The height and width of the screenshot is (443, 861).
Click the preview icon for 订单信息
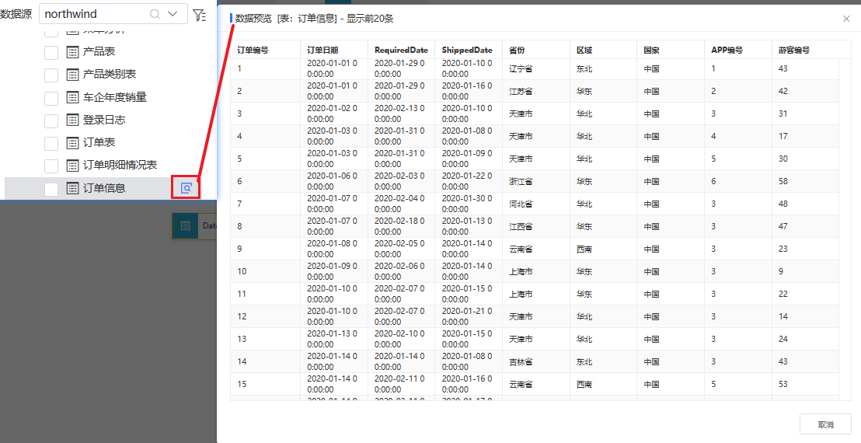186,188
